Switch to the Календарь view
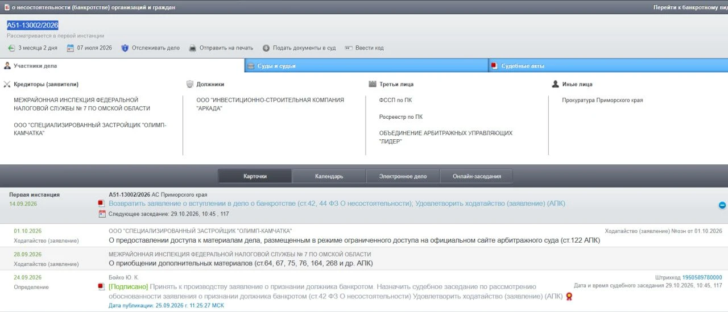728x312 pixels. pos(329,176)
